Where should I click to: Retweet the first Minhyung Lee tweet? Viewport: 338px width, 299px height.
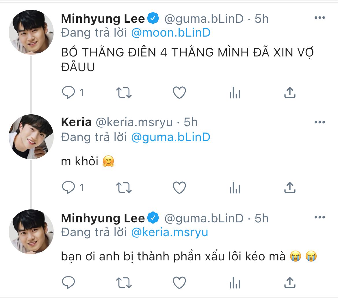[x=124, y=93]
